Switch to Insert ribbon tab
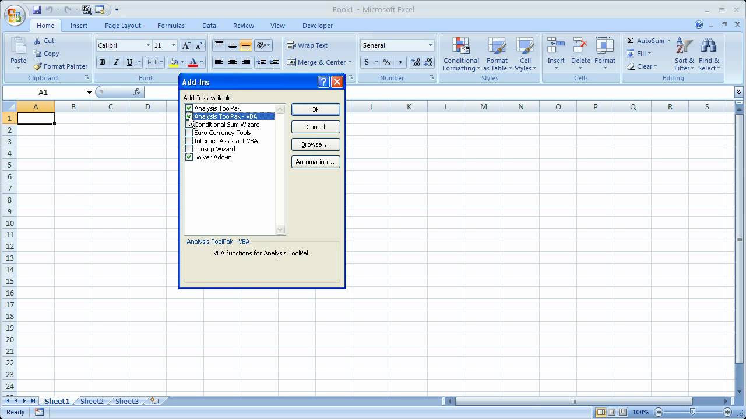The height and width of the screenshot is (419, 746). coord(79,26)
